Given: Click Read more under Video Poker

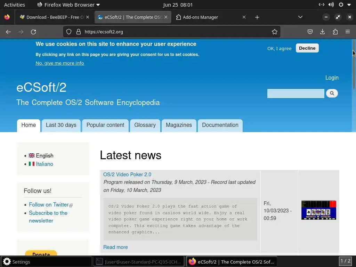Looking at the screenshot, I should pyautogui.click(x=115, y=247).
